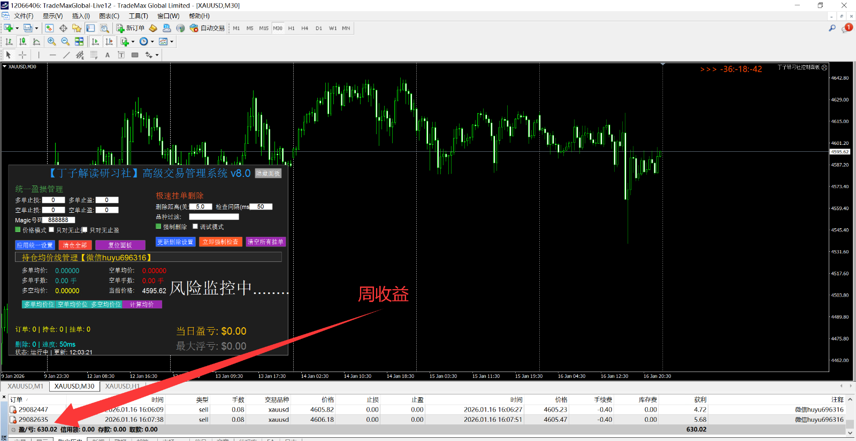Image resolution: width=856 pixels, height=441 pixels.
Task: Open the Strategy Tester icon
Action: coord(104,28)
